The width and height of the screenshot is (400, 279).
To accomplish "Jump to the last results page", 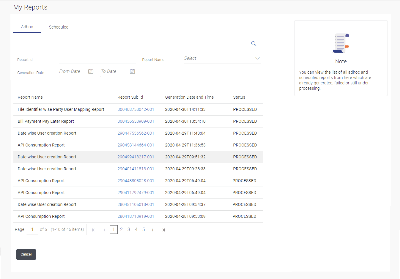I will (x=163, y=230).
